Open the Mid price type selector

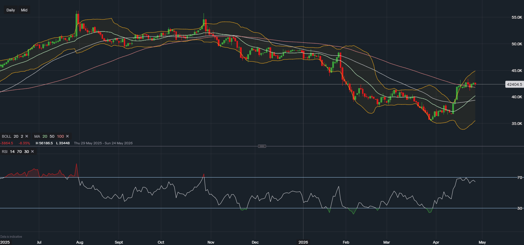24,10
